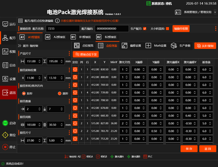Image resolution: width=218 pixels, height=167 pixels.
Task: Switch to the A1焊接区 tab
Action: coord(30,37)
